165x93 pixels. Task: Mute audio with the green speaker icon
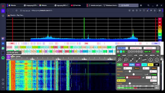pos(158,52)
